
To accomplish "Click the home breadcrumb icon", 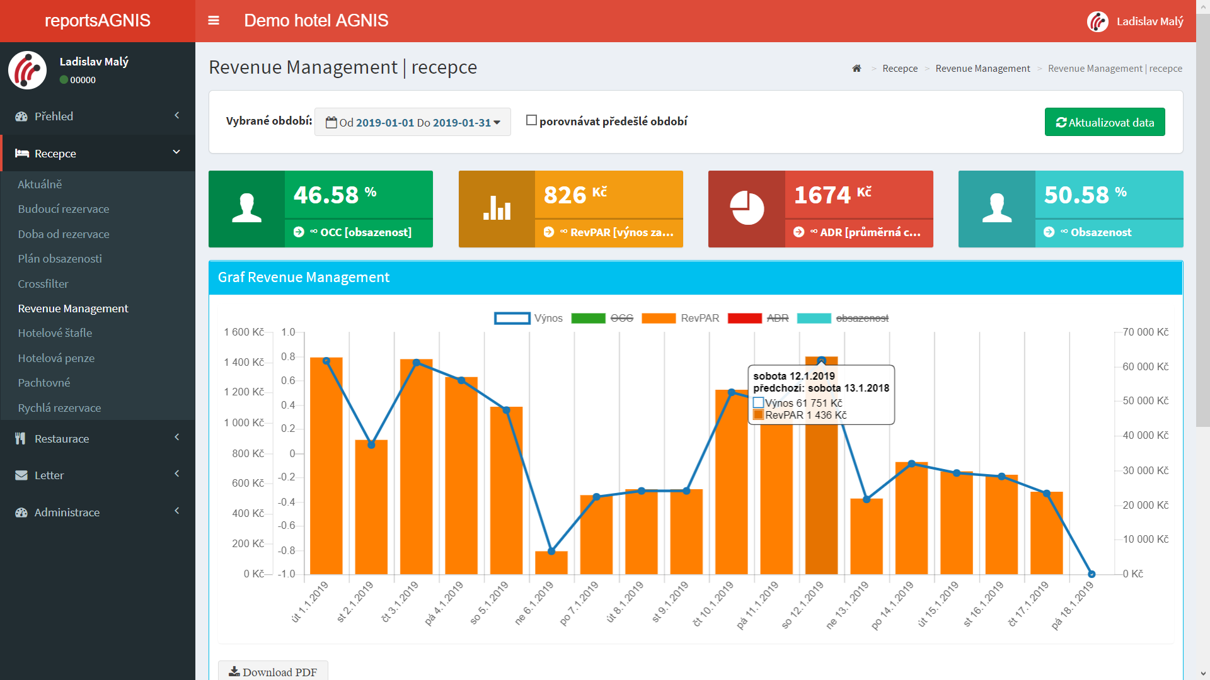I will pyautogui.click(x=856, y=69).
